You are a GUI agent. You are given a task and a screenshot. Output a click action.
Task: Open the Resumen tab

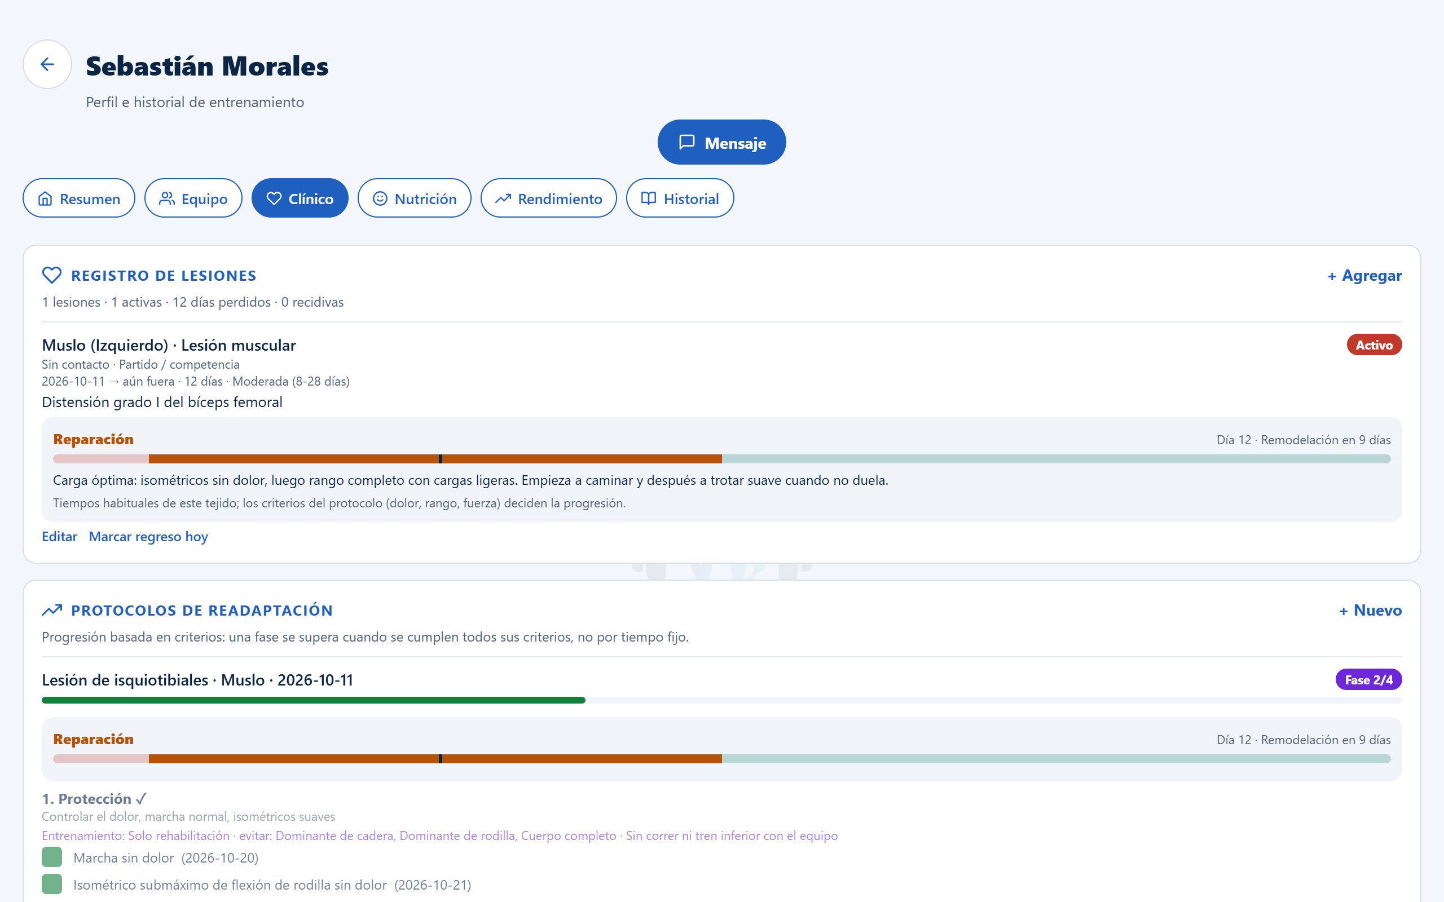pos(79,198)
